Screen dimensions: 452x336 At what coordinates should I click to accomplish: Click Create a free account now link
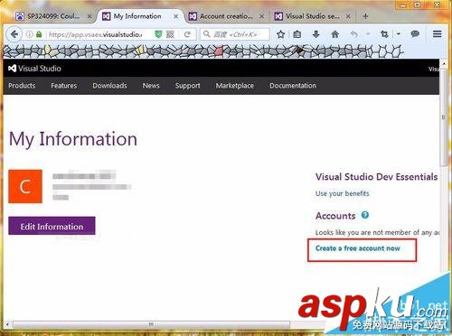[358, 248]
